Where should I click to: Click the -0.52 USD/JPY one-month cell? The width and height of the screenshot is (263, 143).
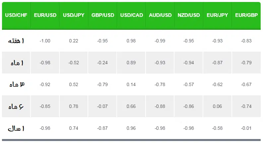(74, 63)
